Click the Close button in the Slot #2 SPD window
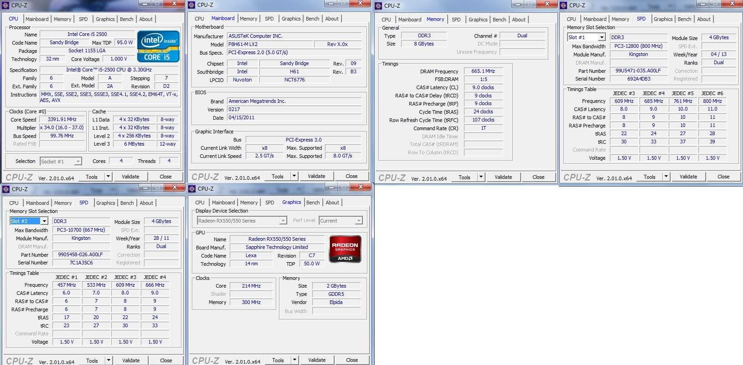This screenshot has height=365, width=743. coord(166,360)
